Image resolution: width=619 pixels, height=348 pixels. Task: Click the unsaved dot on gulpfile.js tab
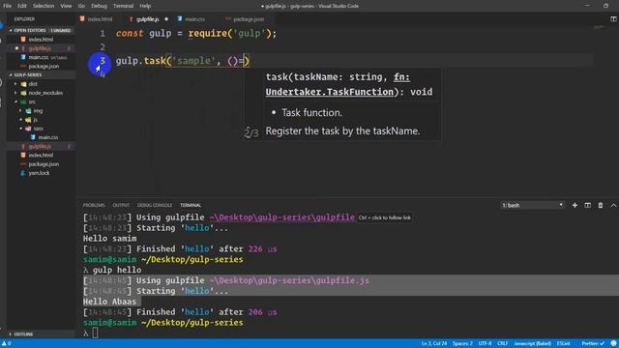click(x=166, y=19)
